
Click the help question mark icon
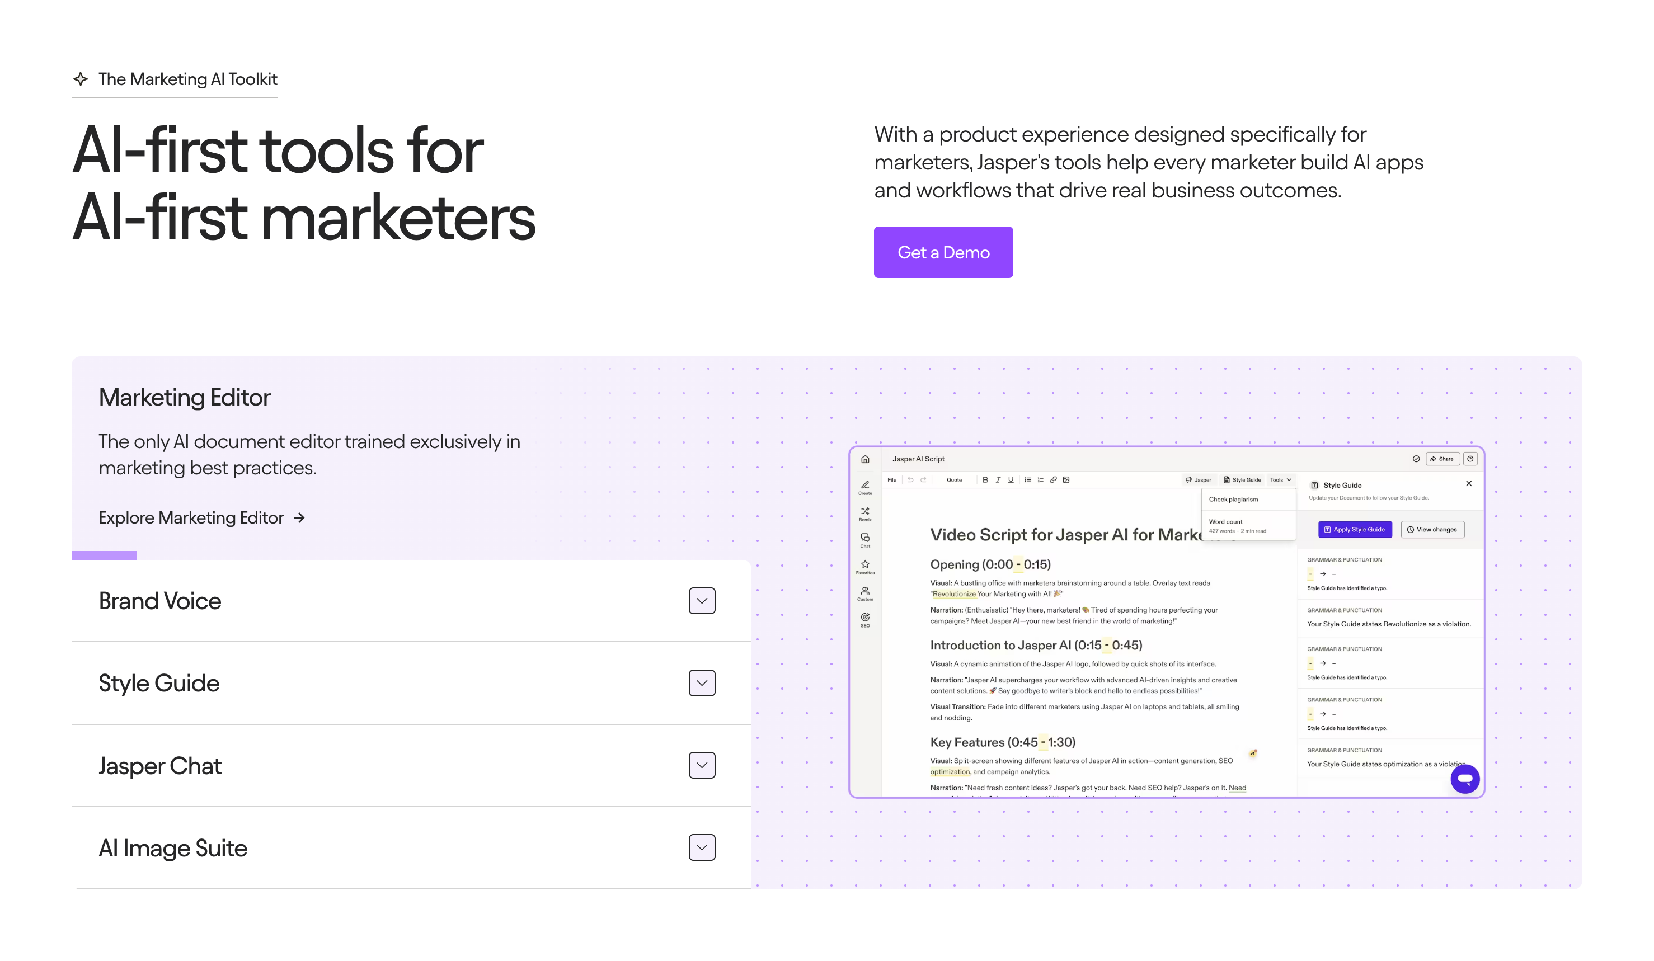[1470, 459]
